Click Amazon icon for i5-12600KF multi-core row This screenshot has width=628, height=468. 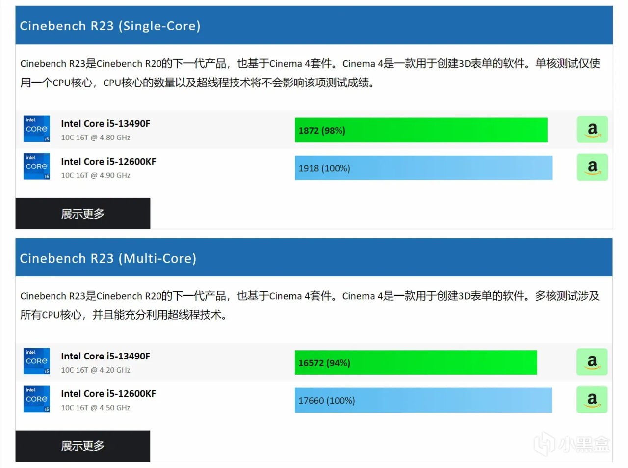coord(592,400)
